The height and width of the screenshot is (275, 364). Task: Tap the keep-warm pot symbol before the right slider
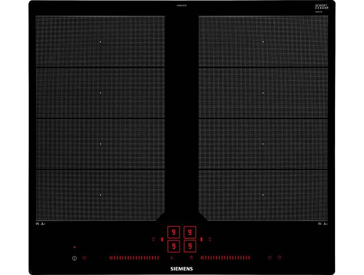tap(191, 258)
